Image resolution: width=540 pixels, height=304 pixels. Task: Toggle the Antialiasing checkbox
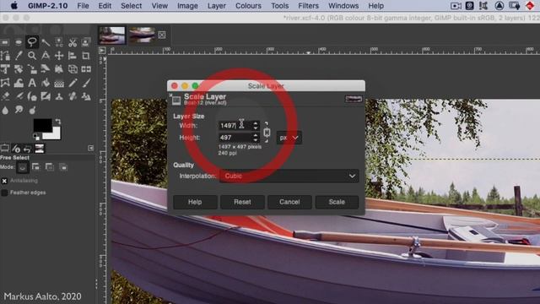point(4,181)
